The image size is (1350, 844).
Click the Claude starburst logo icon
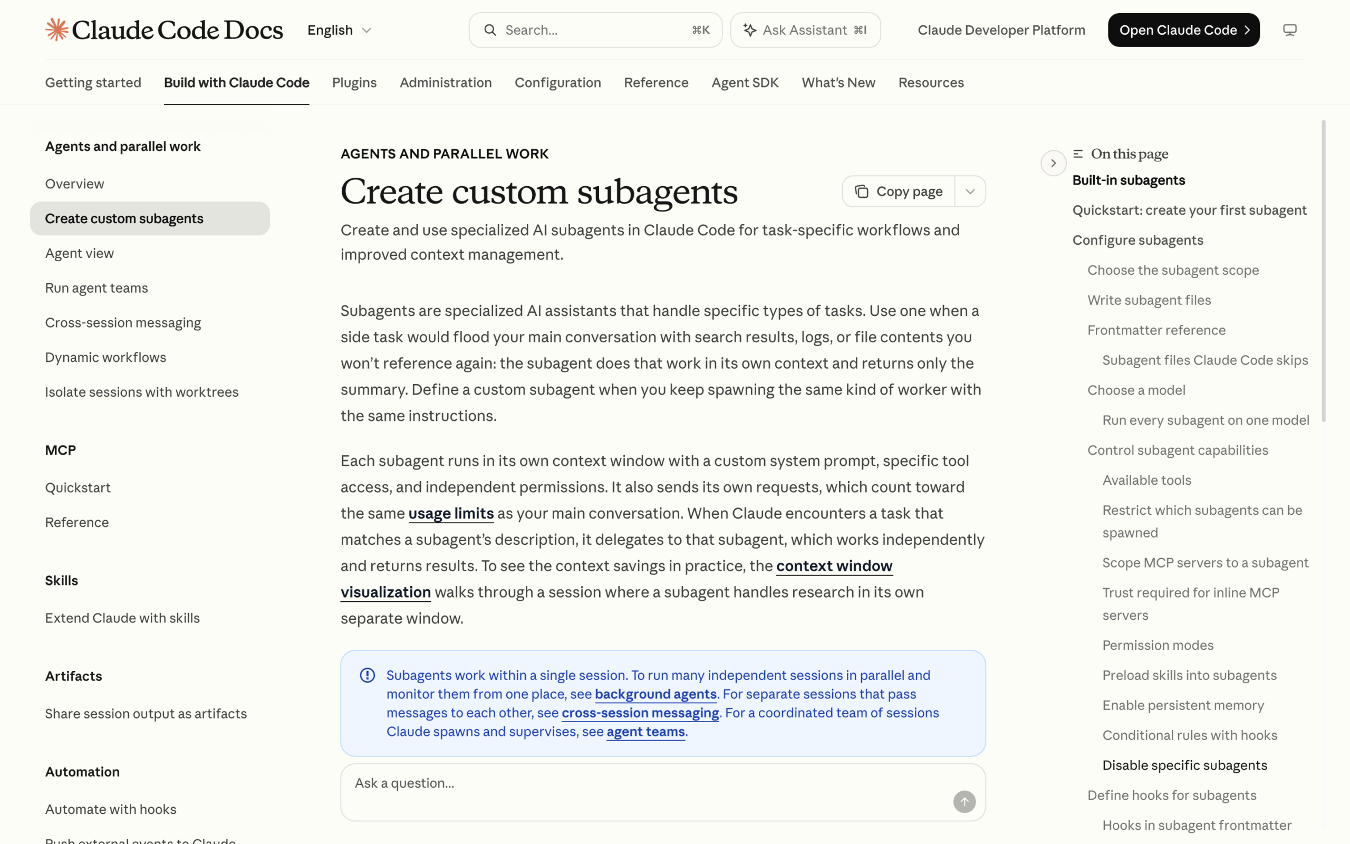(x=56, y=30)
